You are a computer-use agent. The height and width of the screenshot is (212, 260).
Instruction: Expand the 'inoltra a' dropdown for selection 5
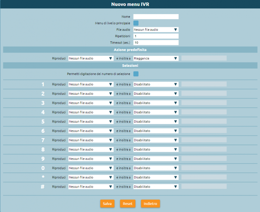point(156,122)
